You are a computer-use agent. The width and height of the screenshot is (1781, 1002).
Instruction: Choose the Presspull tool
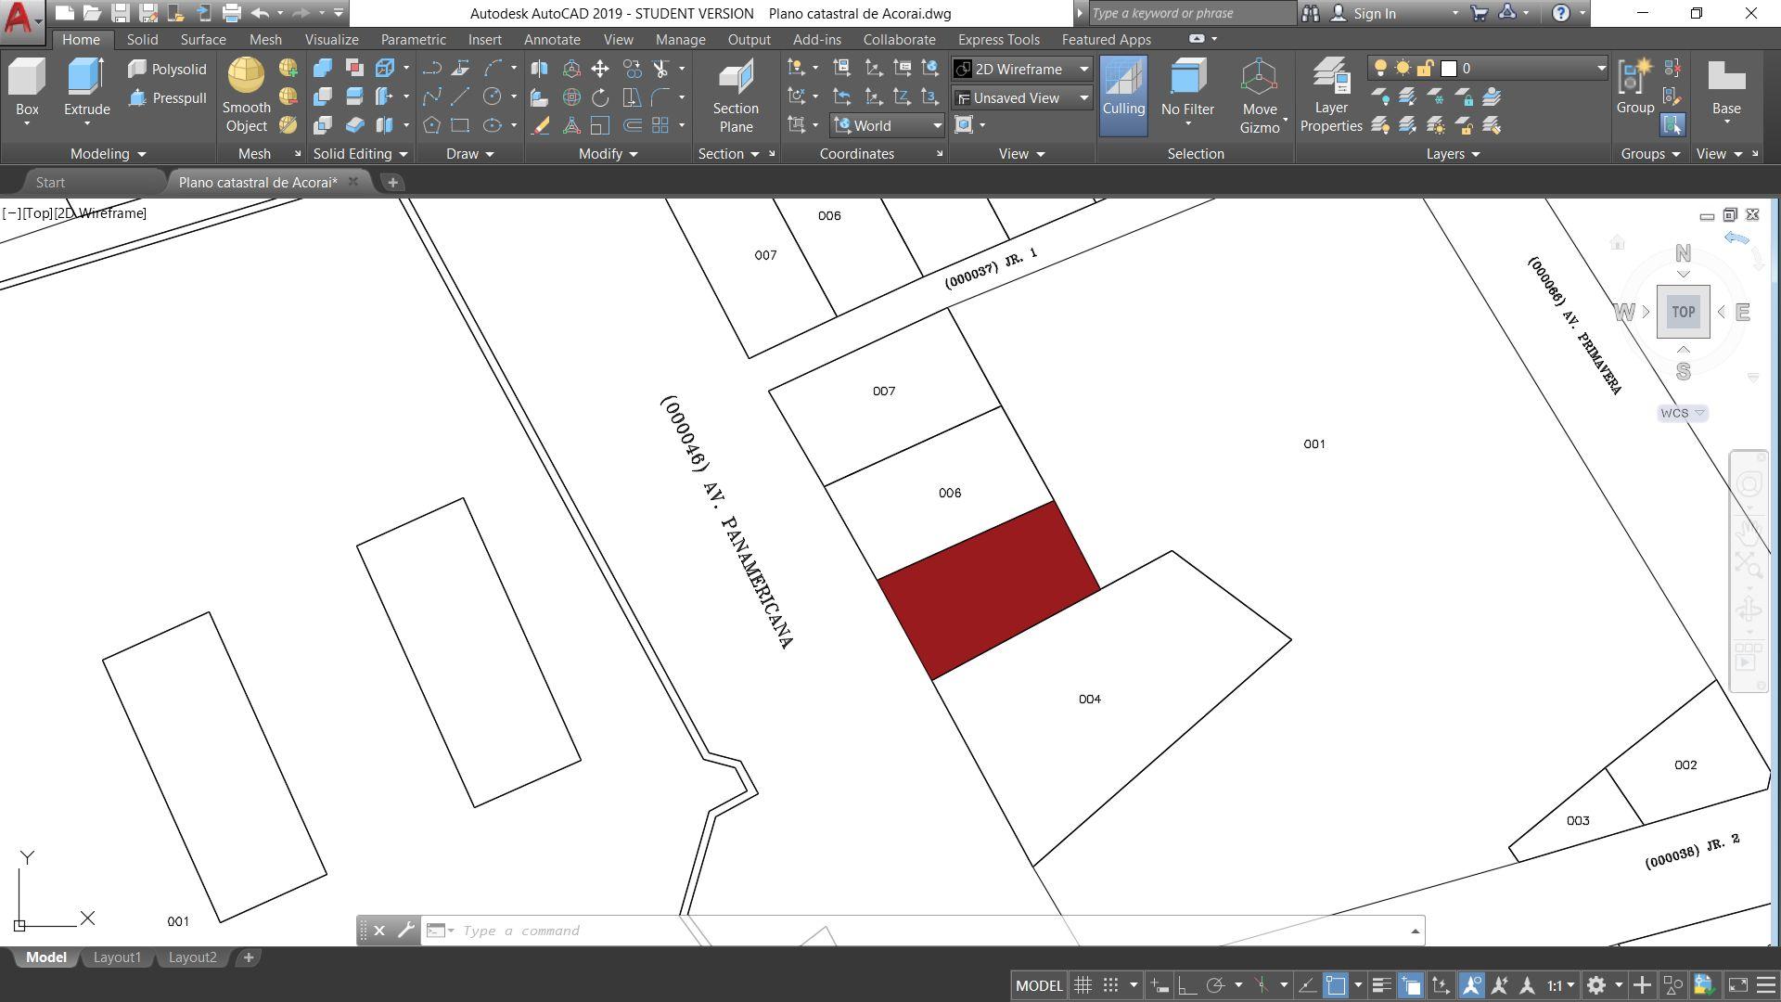pyautogui.click(x=167, y=98)
